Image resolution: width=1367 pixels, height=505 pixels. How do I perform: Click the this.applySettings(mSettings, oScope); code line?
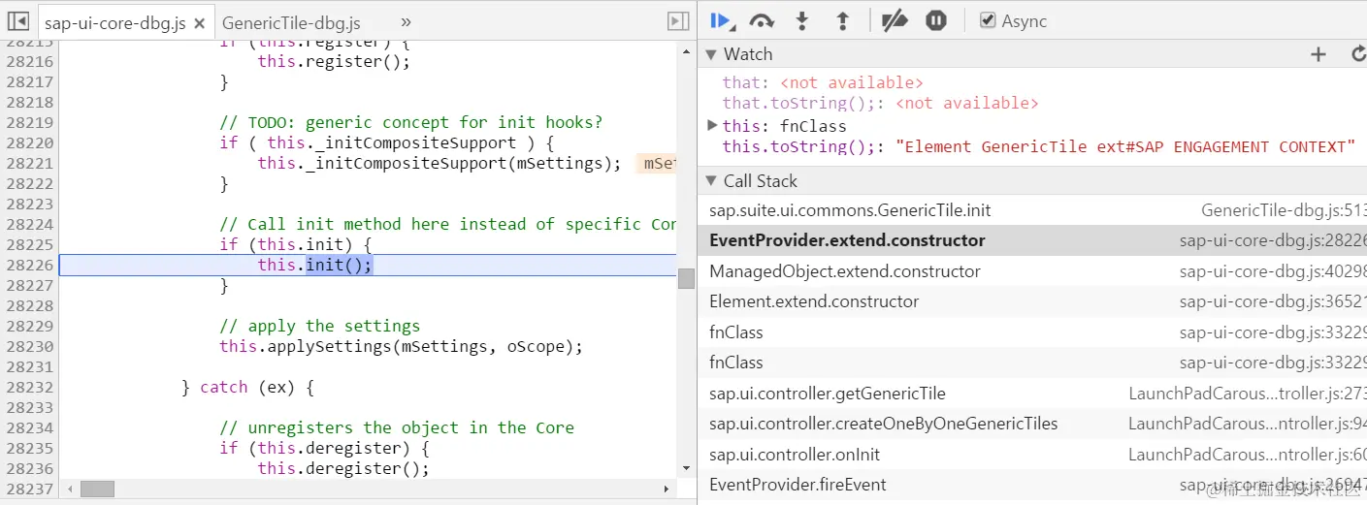tap(402, 346)
